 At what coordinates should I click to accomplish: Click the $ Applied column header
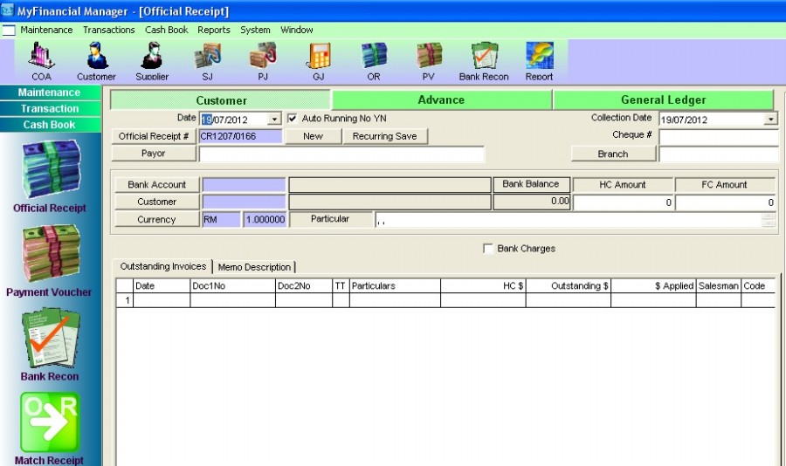[653, 286]
